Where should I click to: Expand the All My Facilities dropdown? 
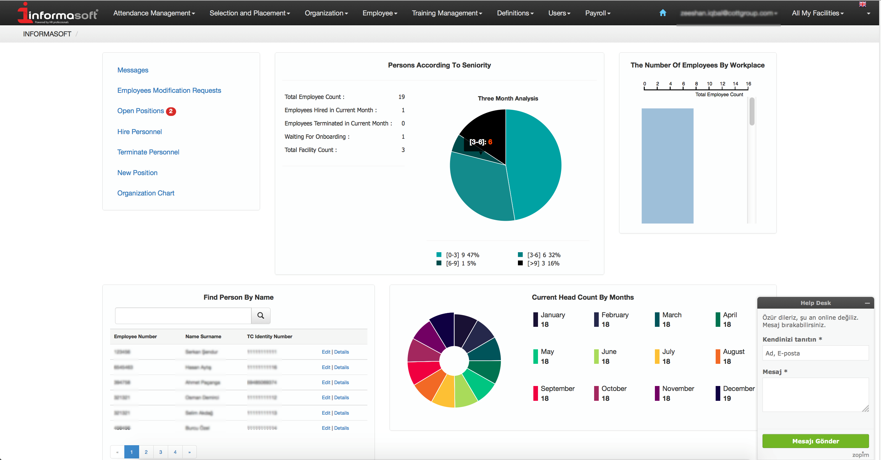point(817,13)
